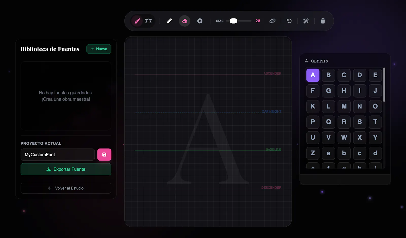Select glyph uppercase Q

click(328, 122)
